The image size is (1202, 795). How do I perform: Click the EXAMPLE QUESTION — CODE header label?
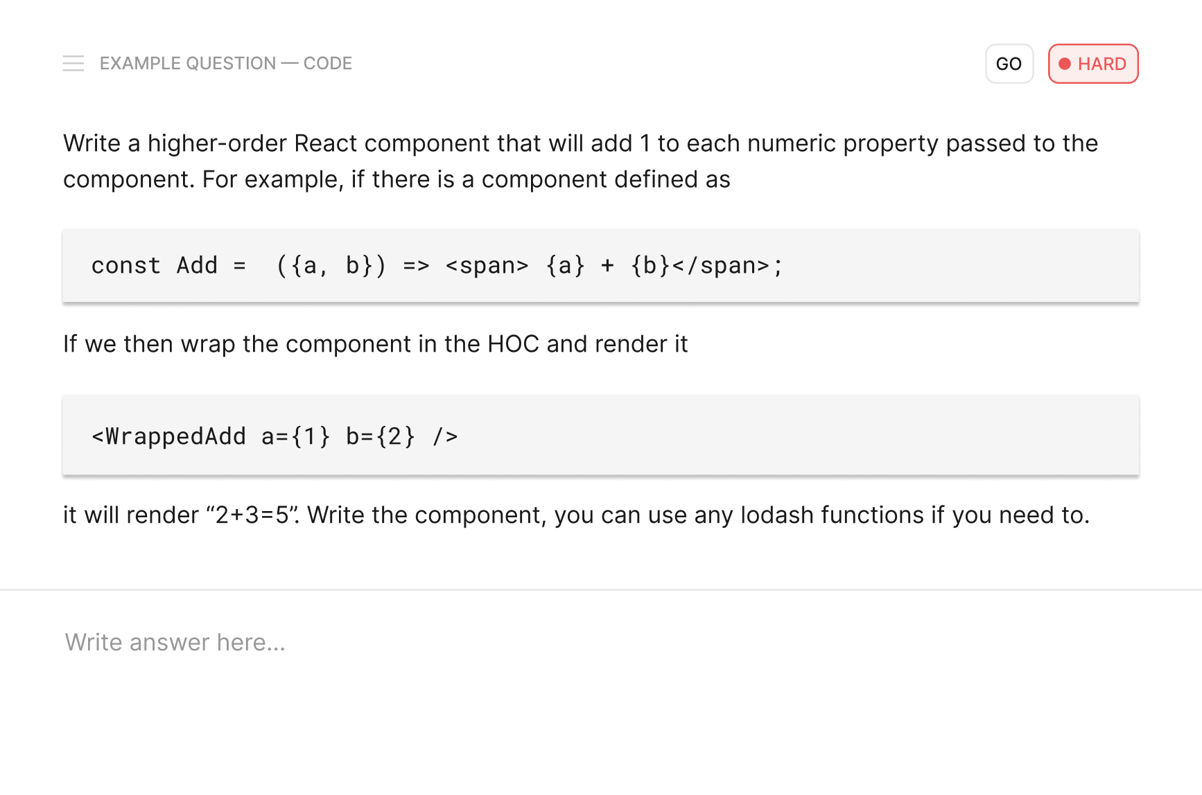226,64
